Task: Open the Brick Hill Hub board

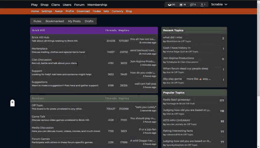Action: click(41, 38)
